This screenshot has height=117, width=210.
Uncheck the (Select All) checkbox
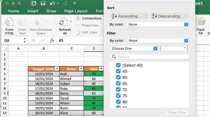tap(118, 65)
